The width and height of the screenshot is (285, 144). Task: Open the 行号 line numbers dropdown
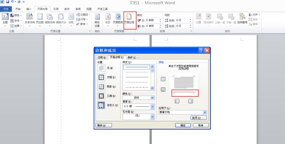(x=82, y=19)
